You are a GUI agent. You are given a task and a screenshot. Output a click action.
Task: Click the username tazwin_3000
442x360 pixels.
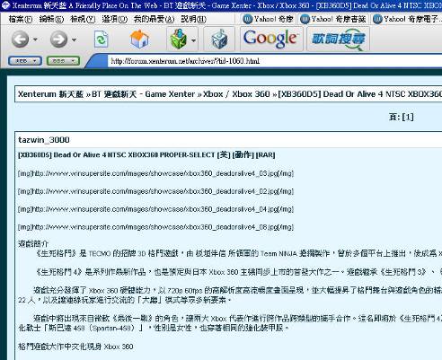[44, 140]
